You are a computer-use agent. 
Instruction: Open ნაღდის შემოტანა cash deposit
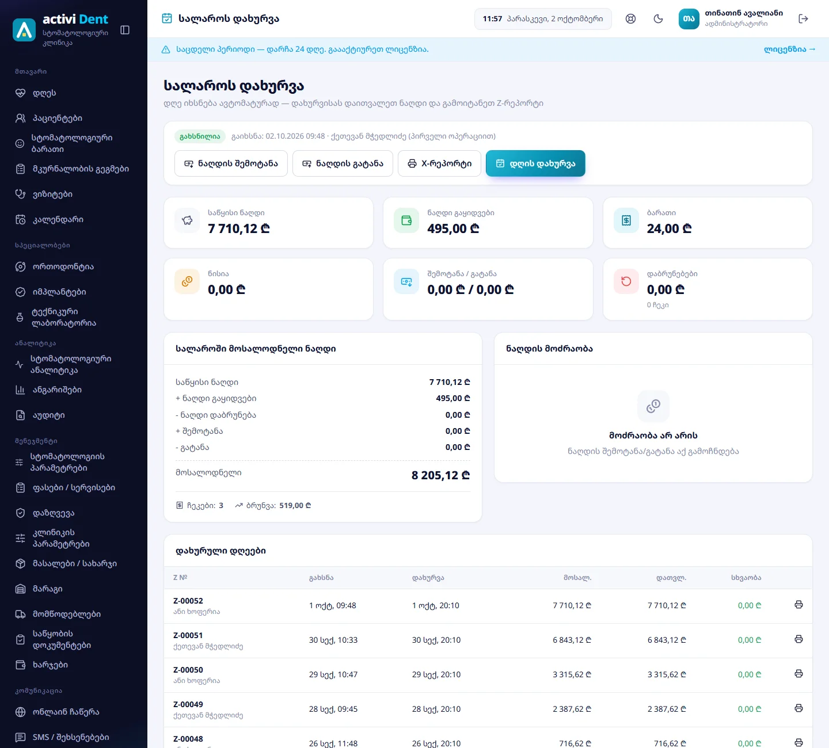(231, 163)
